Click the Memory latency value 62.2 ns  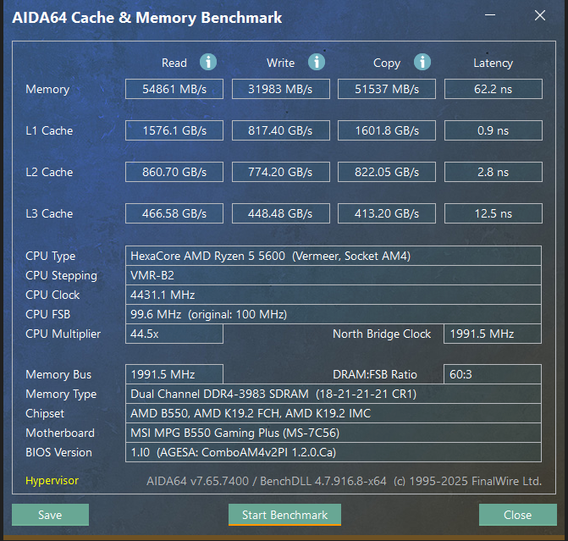click(493, 89)
